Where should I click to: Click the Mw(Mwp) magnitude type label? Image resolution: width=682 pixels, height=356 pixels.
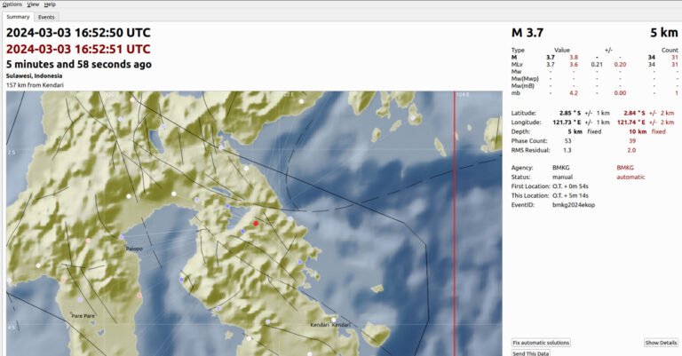[525, 79]
